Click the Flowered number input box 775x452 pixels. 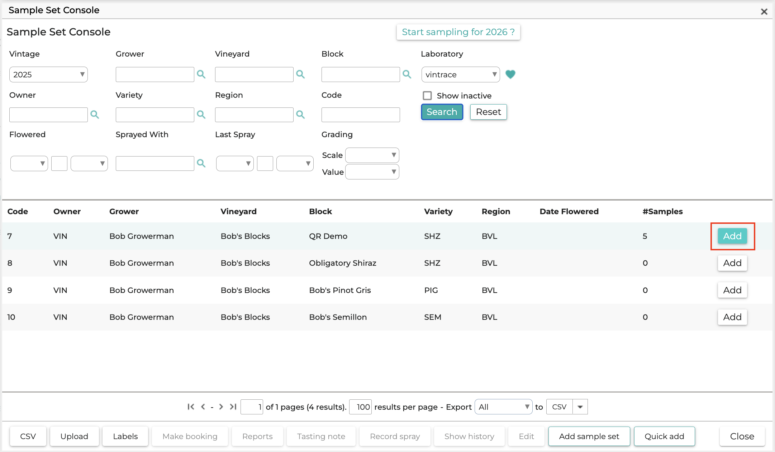pos(59,164)
